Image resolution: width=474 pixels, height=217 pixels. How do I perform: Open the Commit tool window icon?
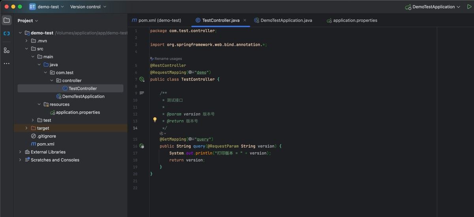7,34
